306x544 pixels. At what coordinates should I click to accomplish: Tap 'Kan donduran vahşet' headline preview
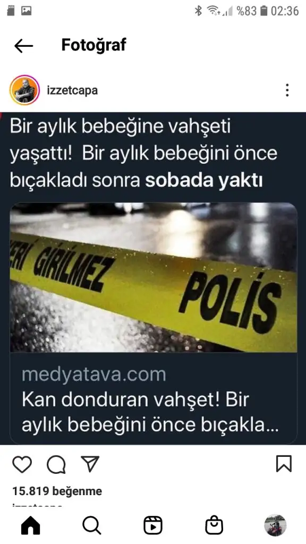coord(150,412)
